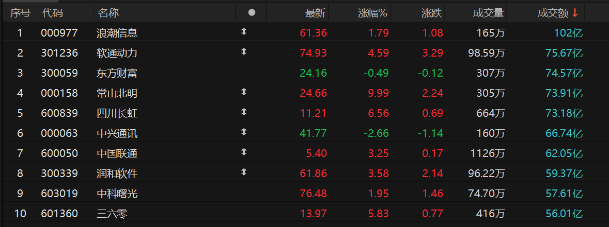Click the -0.49 percent change cell
This screenshot has width=609, height=227.
coord(376,73)
